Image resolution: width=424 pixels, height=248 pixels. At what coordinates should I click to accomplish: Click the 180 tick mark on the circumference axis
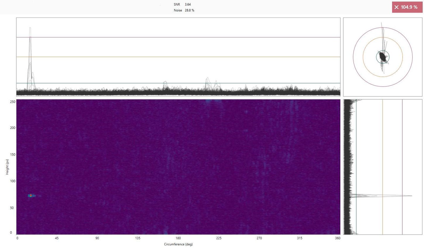(x=178, y=238)
